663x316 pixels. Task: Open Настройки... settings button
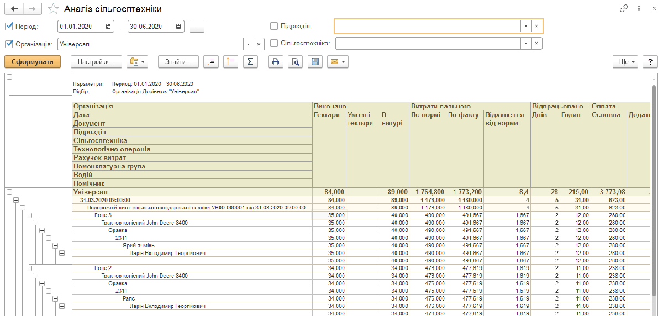pyautogui.click(x=96, y=62)
